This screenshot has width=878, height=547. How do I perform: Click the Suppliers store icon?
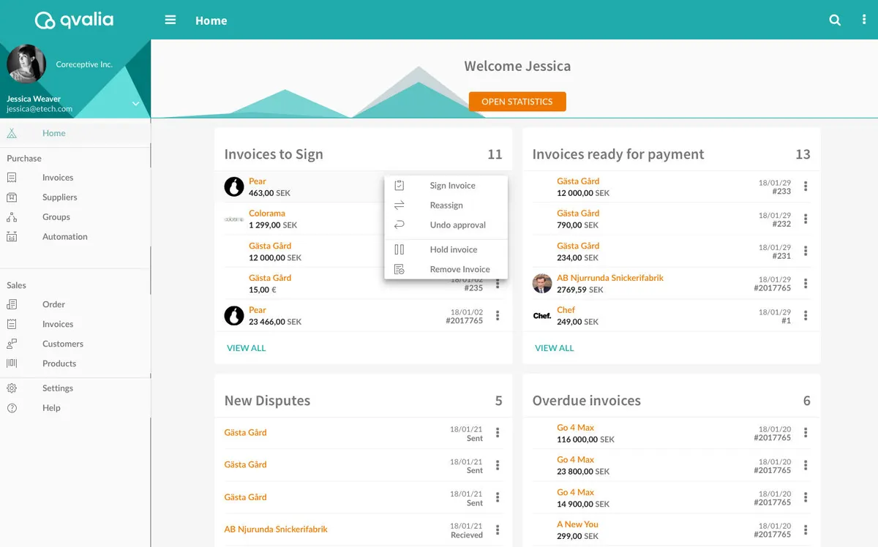pyautogui.click(x=12, y=197)
